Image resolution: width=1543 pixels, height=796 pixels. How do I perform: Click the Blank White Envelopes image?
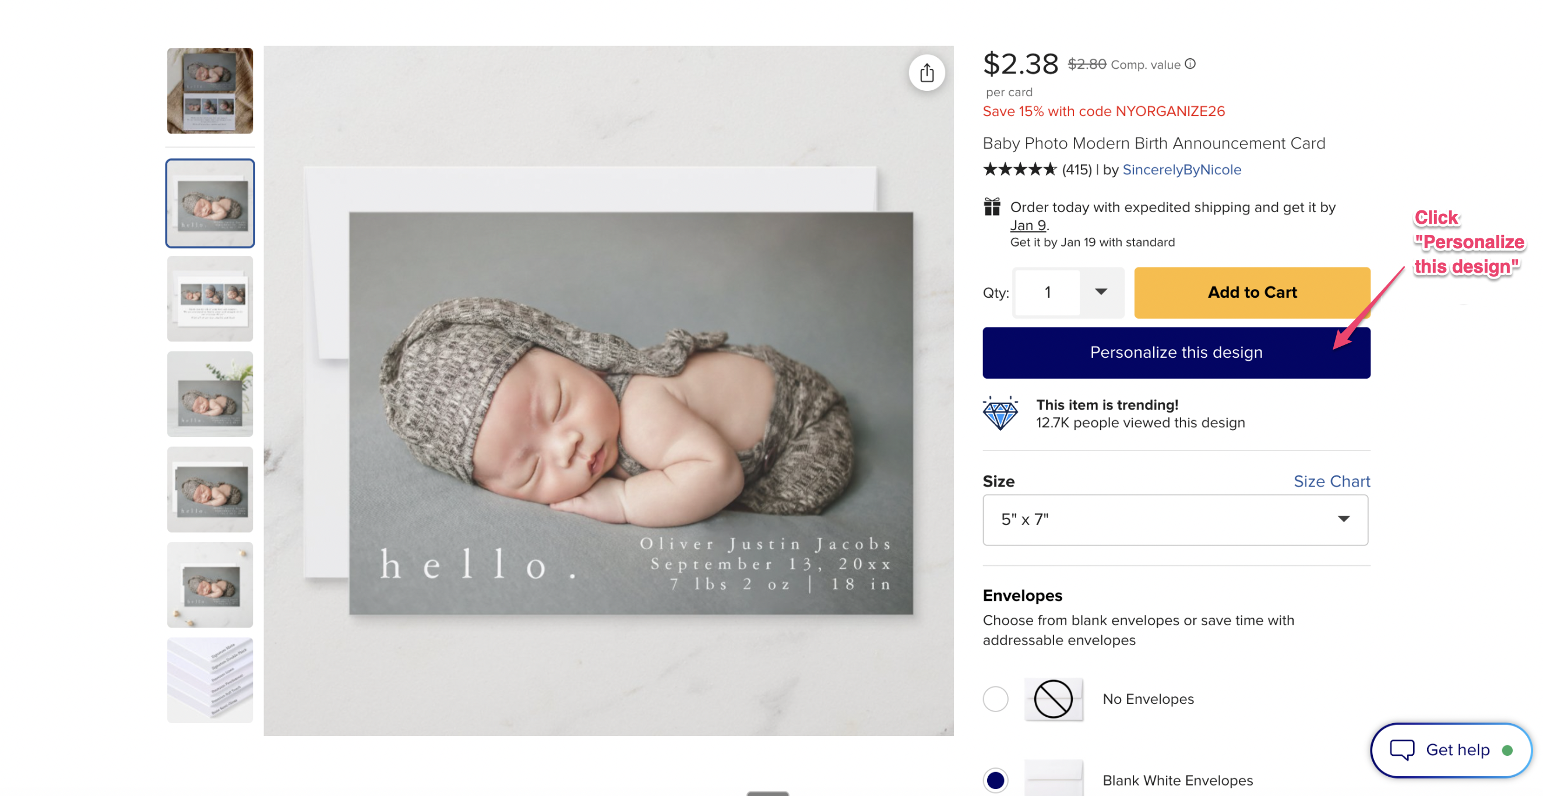(1052, 777)
